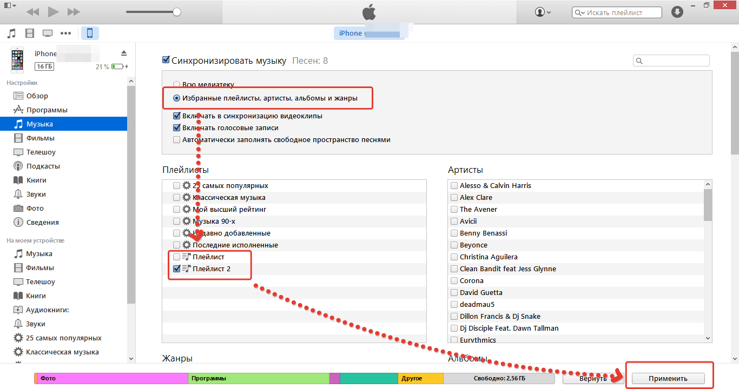Viewport: 739px width, 389px height.
Task: Open Обзор in settings sidebar
Action: click(37, 96)
